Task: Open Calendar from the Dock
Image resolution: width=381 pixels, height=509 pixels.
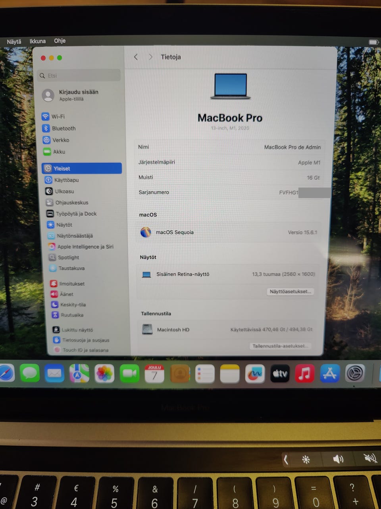Action: click(x=154, y=374)
